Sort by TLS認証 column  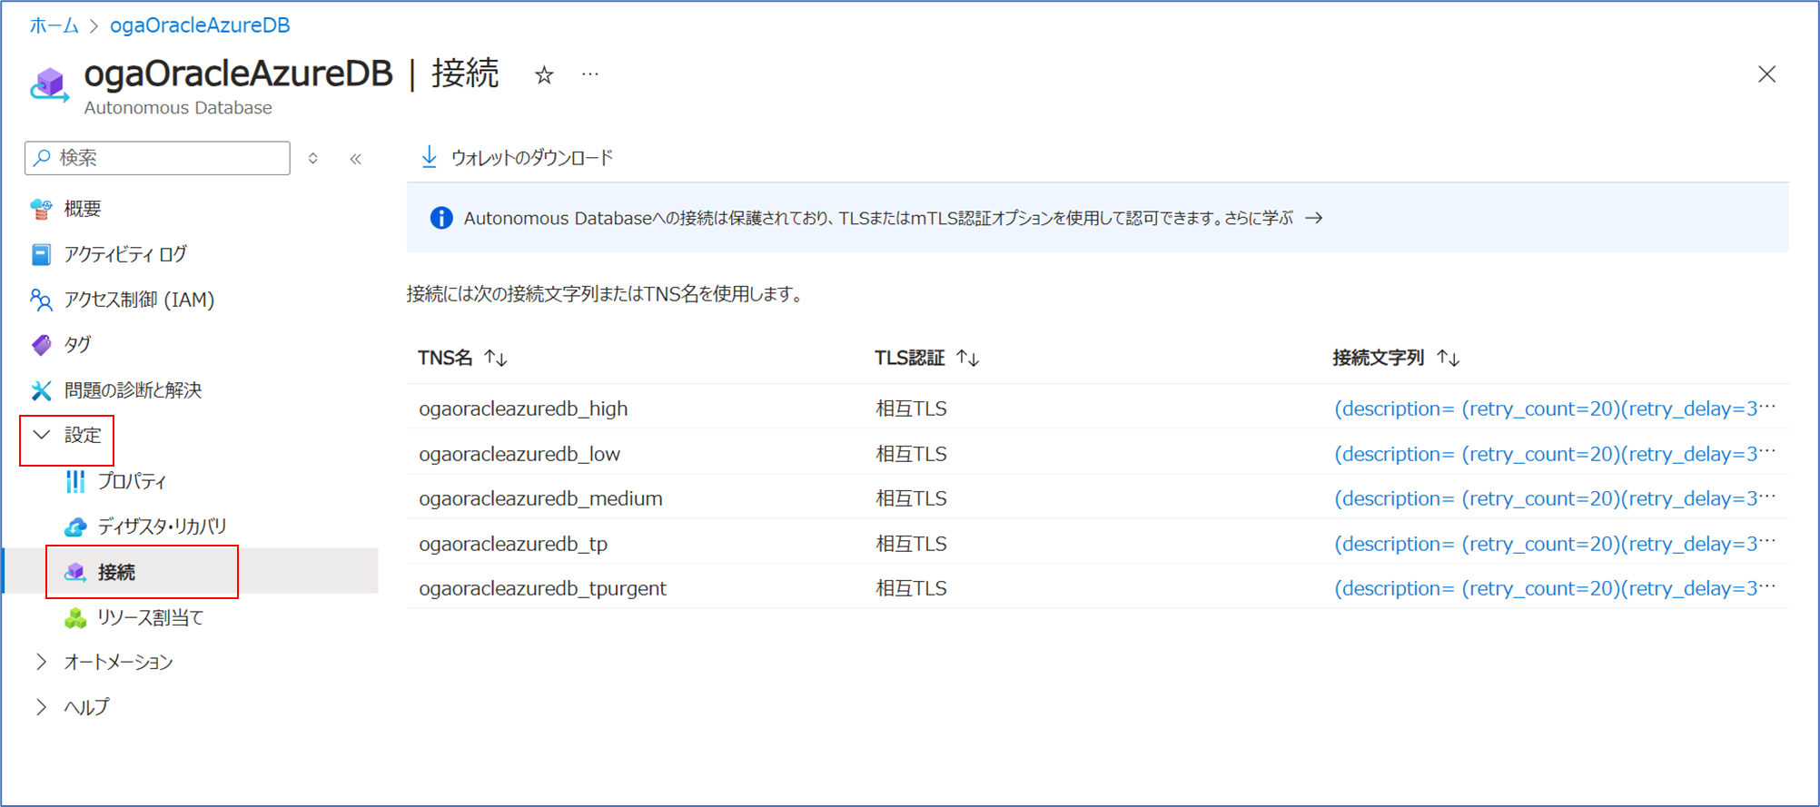(927, 358)
